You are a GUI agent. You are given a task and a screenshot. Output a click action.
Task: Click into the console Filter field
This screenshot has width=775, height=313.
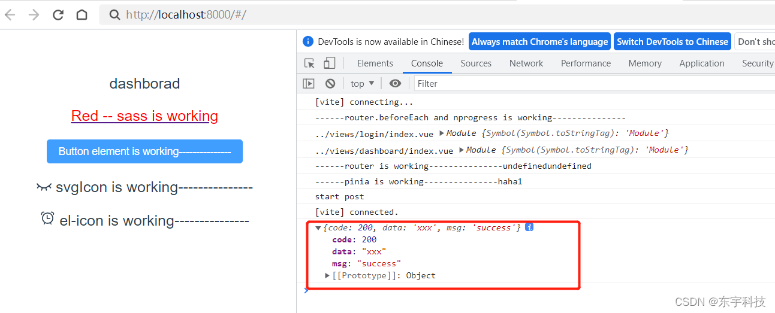pos(593,83)
